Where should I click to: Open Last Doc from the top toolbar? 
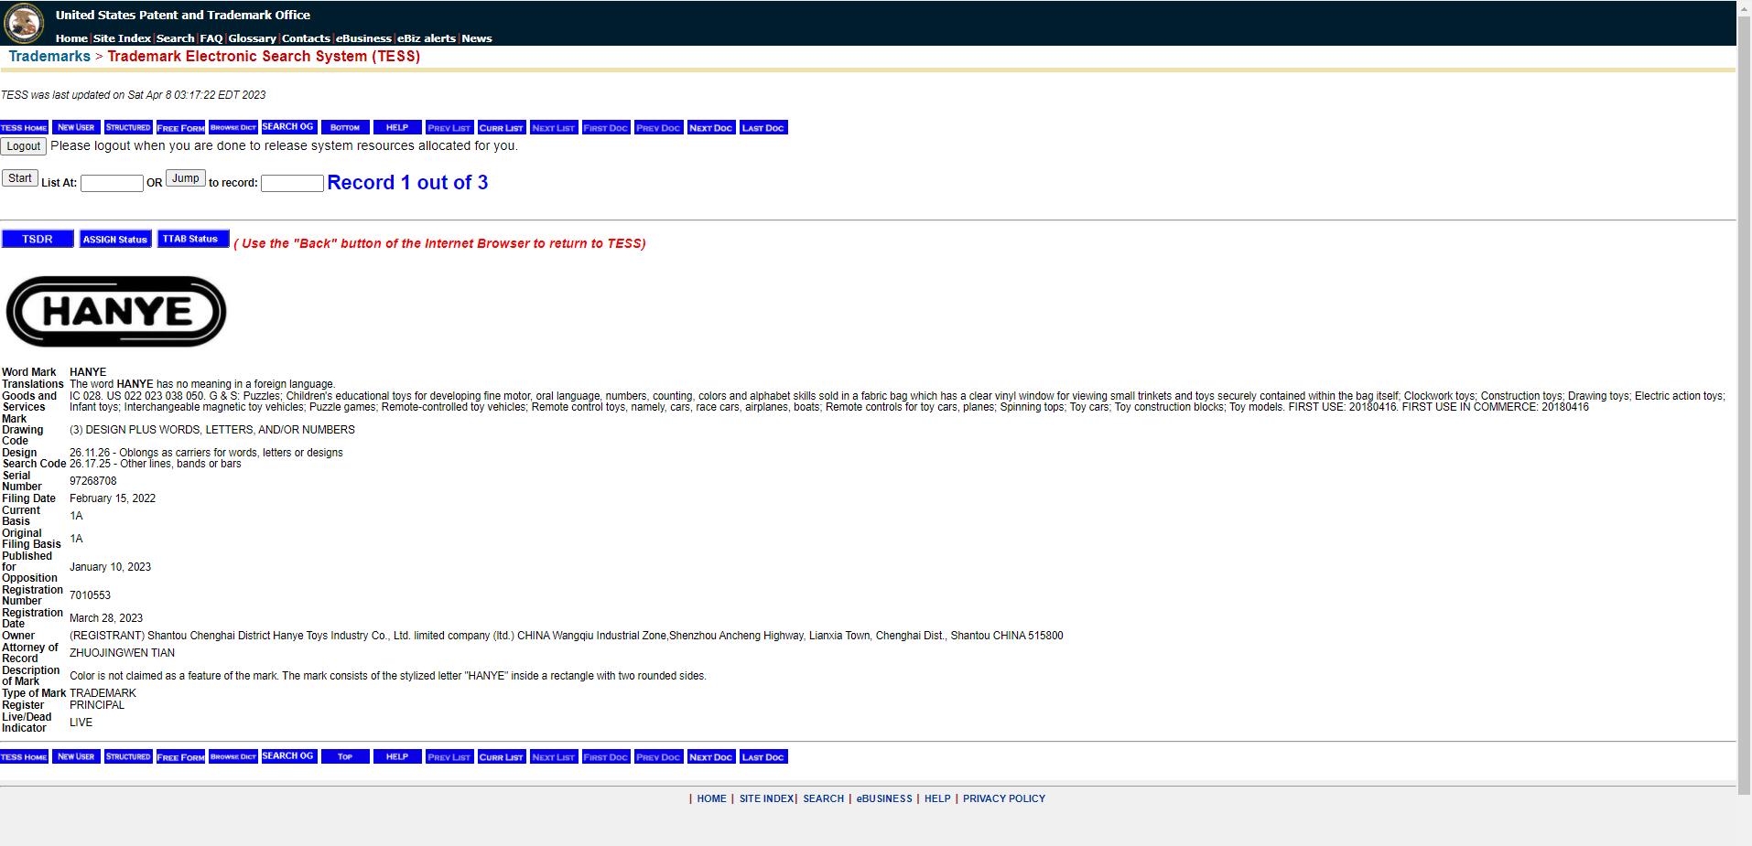pos(762,127)
